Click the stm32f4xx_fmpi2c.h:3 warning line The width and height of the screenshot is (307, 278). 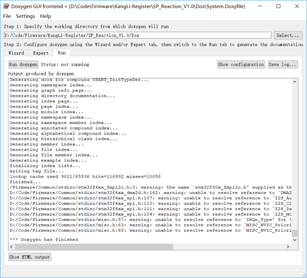(x=150, y=187)
